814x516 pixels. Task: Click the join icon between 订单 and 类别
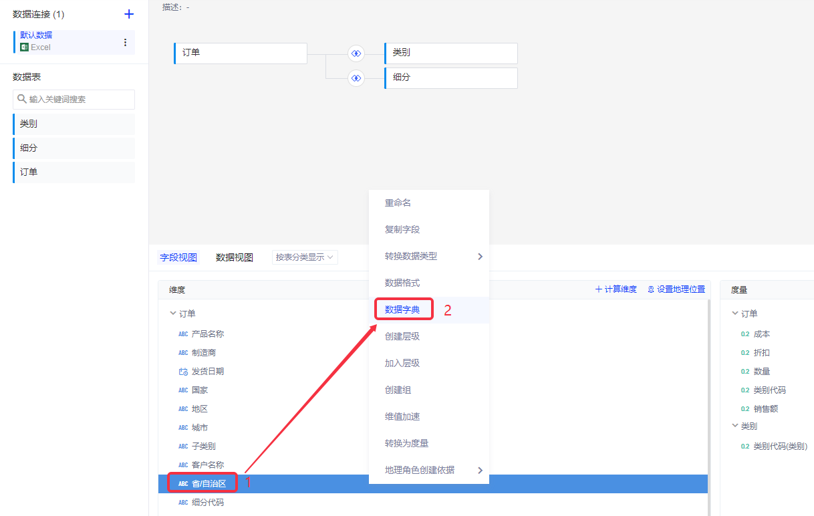click(356, 53)
